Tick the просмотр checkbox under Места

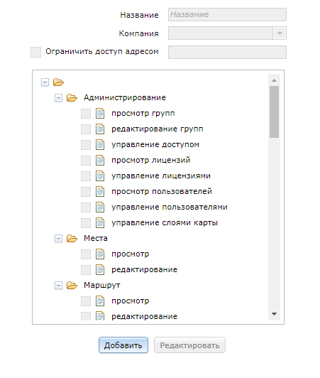click(x=86, y=254)
